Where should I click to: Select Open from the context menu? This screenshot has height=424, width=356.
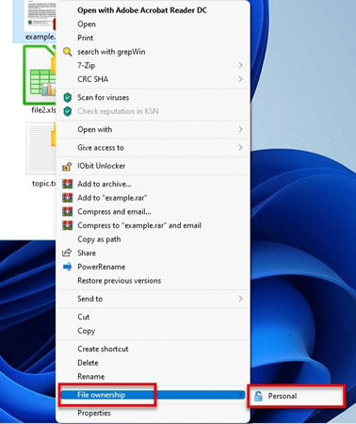153,24
